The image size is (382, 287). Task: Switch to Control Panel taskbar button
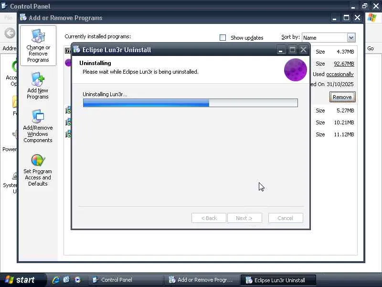125,280
